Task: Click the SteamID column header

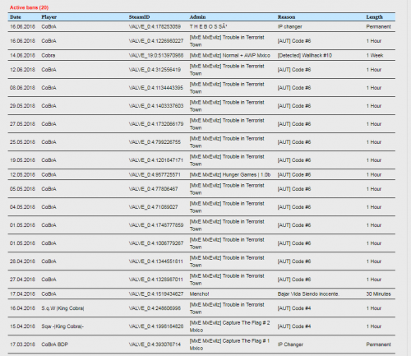Action: [139, 17]
